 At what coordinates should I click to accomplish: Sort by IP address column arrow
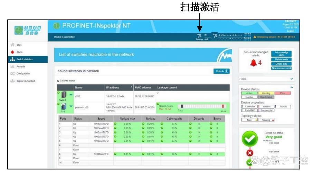tap(131, 87)
